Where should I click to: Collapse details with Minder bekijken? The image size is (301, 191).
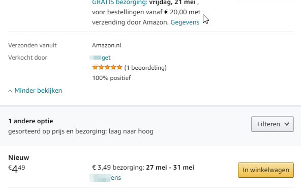(38, 90)
